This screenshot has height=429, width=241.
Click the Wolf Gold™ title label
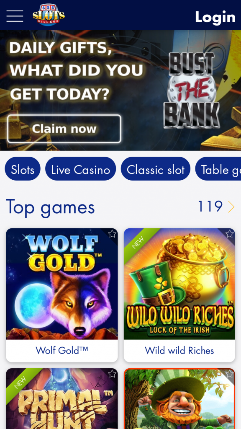[62, 351]
